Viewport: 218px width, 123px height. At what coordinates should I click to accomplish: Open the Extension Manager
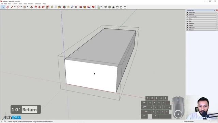coord(93,7)
